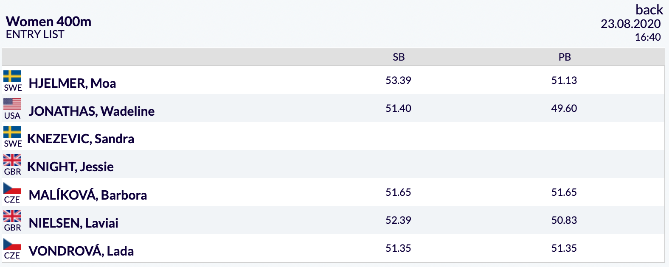Click Nielsen season best 52.39
This screenshot has width=669, height=267.
pyautogui.click(x=398, y=220)
